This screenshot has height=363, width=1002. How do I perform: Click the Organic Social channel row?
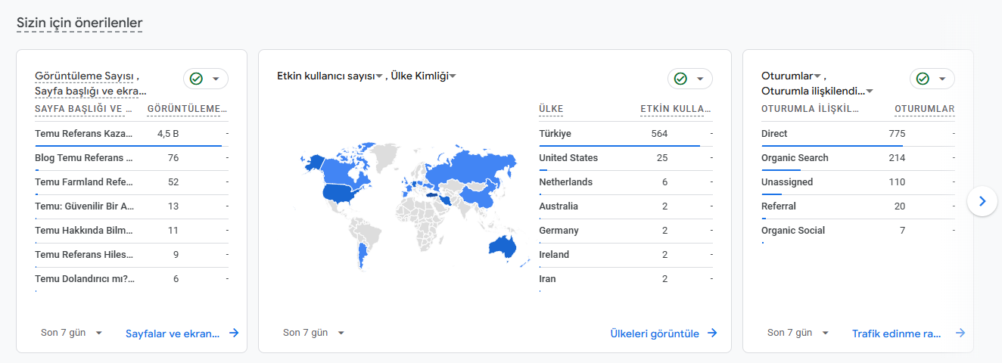[858, 231]
